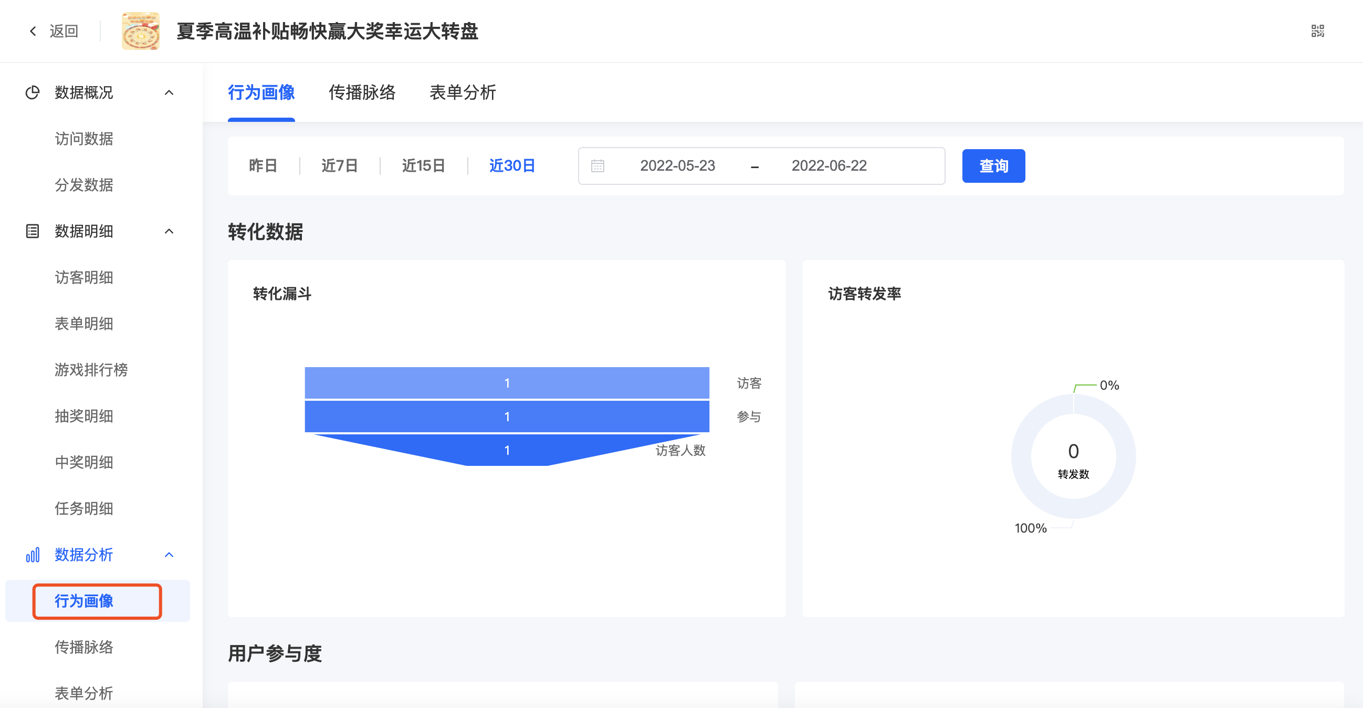This screenshot has width=1363, height=708.
Task: Open 抽奖明细 in sidebar
Action: click(84, 416)
